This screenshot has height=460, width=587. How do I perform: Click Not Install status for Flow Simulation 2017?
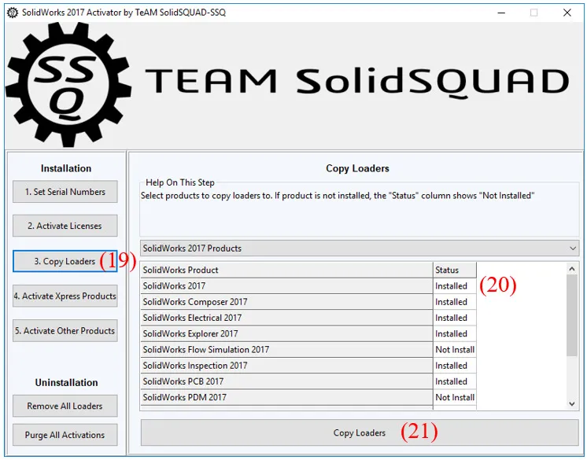click(455, 350)
